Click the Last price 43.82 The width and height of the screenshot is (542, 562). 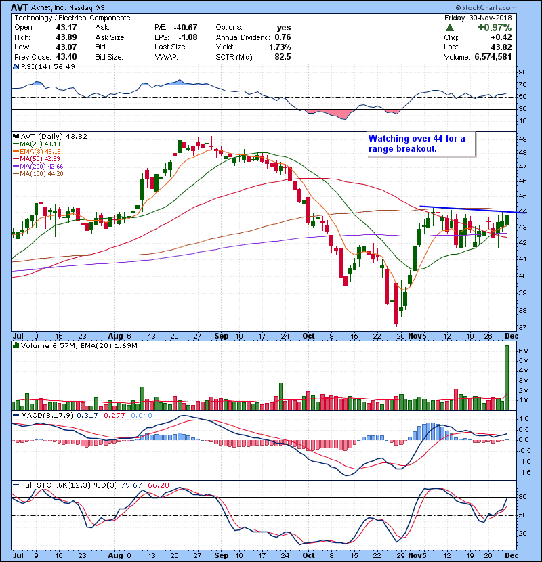click(501, 47)
